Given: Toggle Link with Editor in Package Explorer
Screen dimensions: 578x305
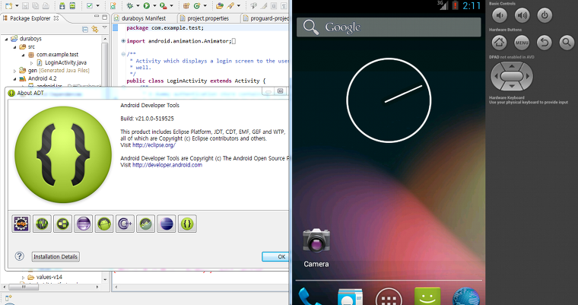Looking at the screenshot, I should tap(95, 29).
